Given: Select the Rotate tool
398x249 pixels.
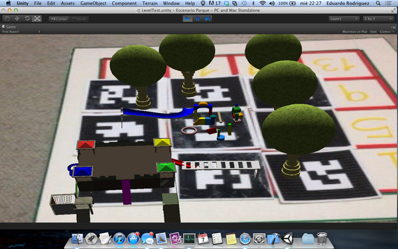Looking at the screenshot, I should 27,19.
